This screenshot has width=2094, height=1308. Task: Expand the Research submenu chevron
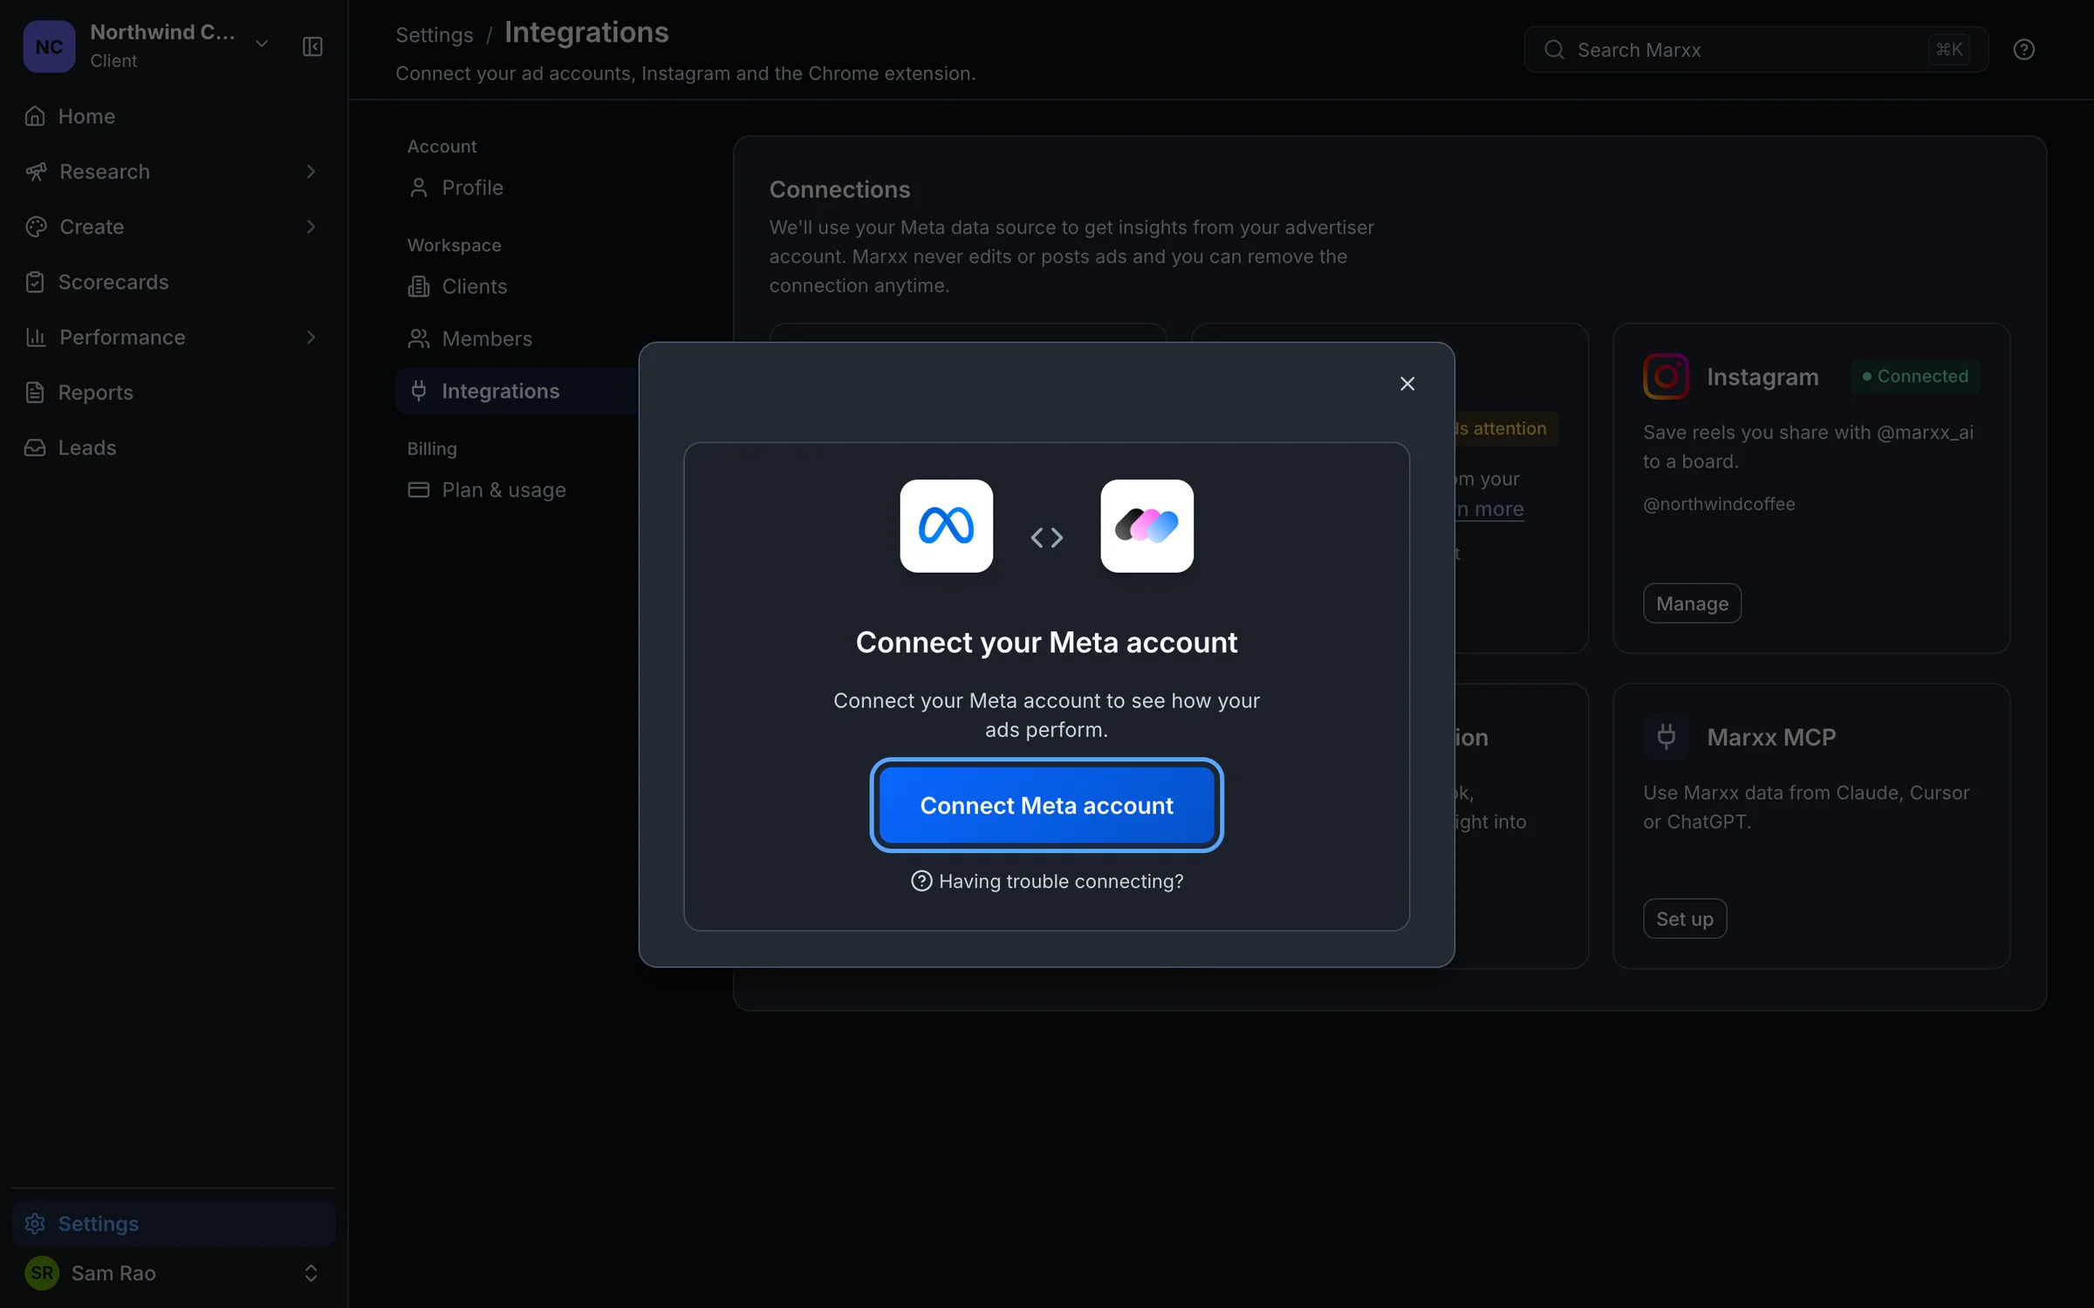point(311,172)
